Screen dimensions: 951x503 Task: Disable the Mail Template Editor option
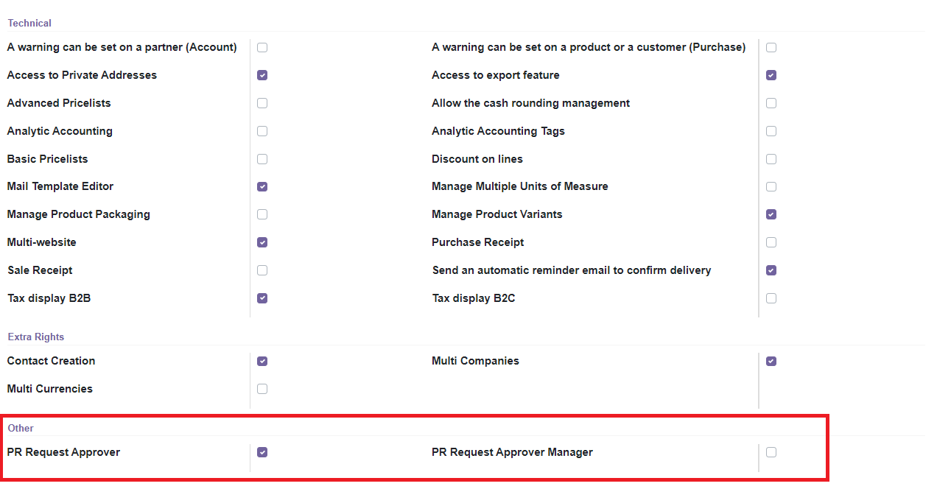(262, 187)
